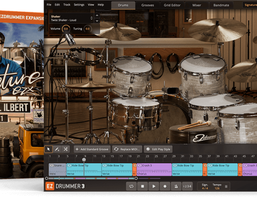
Task: Toggle the metronome click
Action: [x=176, y=186]
